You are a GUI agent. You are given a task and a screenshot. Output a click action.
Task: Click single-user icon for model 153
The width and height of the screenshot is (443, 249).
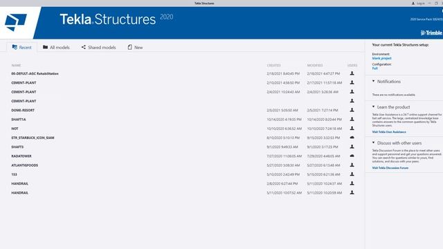352,174
